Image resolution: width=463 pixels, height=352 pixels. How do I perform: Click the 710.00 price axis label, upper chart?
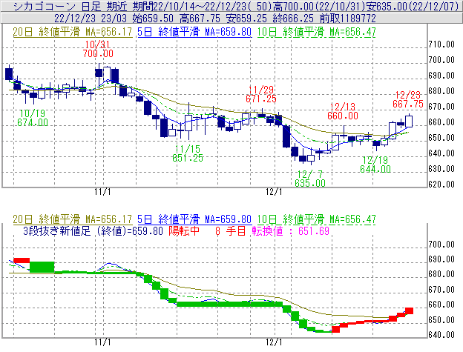(441, 44)
